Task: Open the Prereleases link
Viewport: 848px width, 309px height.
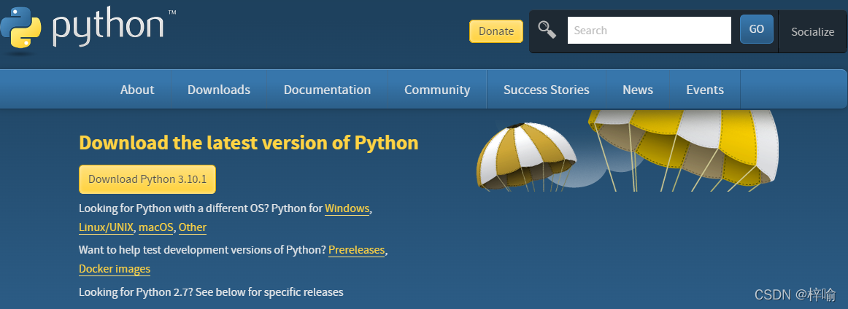Action: point(356,250)
